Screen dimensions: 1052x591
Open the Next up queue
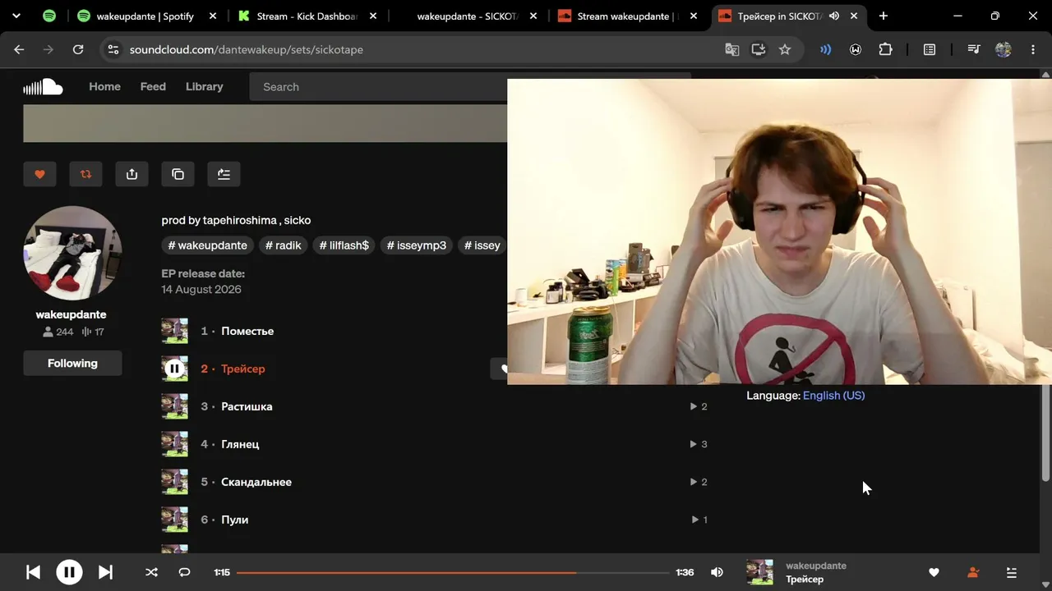(1012, 572)
